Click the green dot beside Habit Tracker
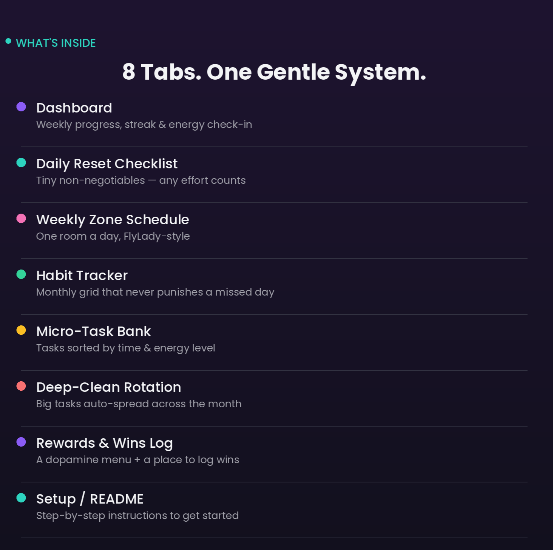 tap(21, 274)
